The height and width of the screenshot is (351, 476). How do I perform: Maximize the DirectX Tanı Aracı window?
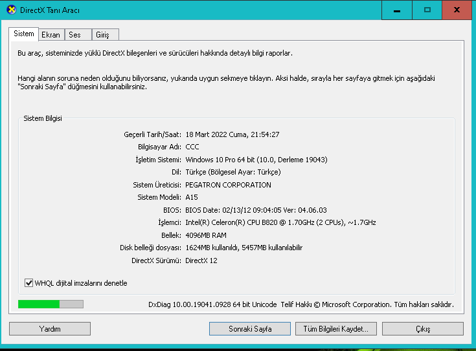427,10
